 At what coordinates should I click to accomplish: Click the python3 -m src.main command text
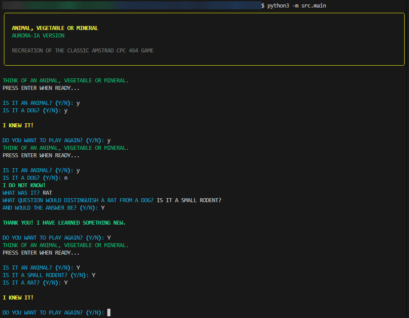[x=297, y=5]
